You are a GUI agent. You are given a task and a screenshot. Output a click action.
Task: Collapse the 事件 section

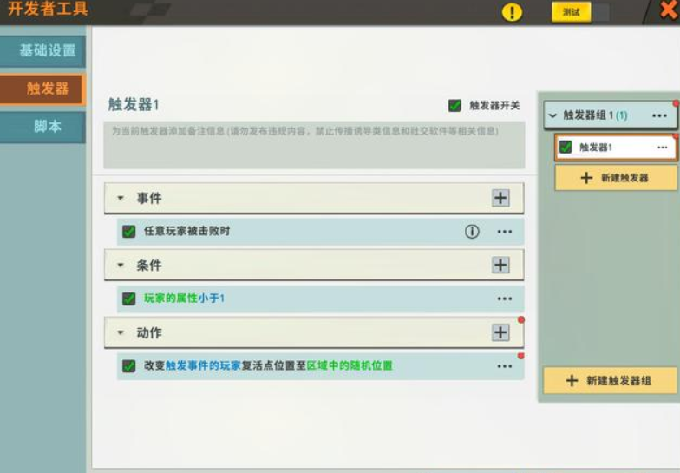[x=121, y=199]
